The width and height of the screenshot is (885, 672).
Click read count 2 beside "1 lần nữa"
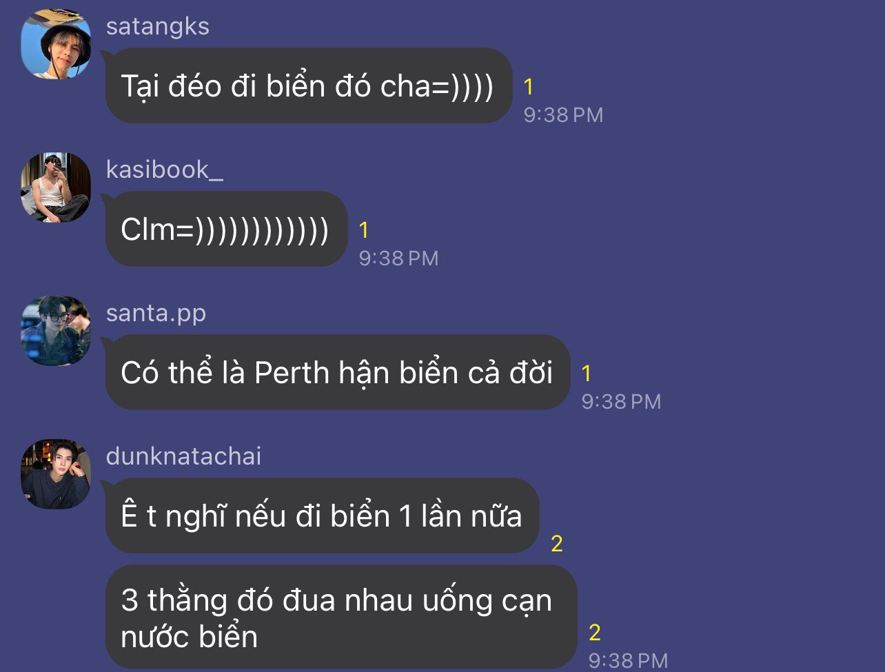coord(557,544)
